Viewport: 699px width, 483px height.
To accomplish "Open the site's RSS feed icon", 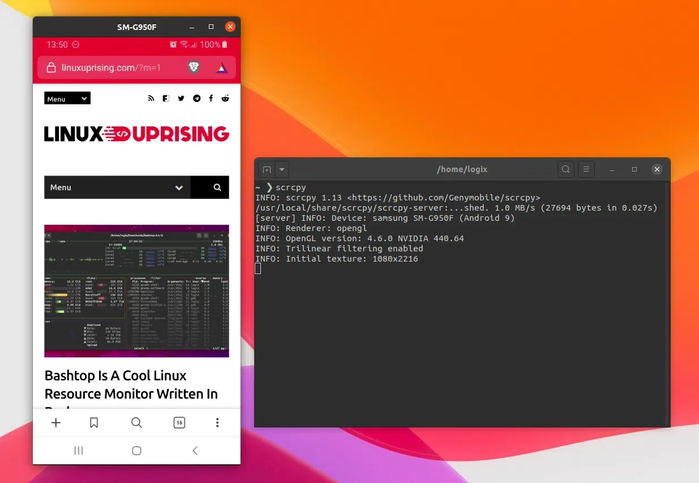I will pos(151,98).
